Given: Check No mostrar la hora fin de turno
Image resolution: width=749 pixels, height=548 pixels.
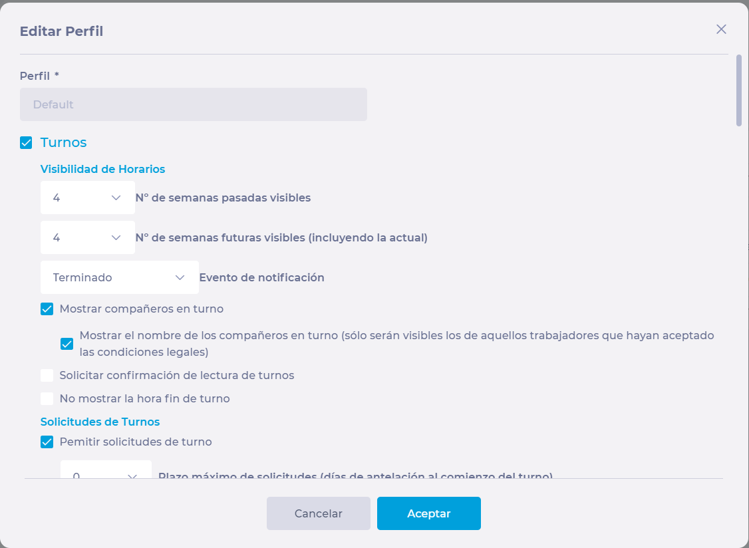Looking at the screenshot, I should click(x=47, y=398).
